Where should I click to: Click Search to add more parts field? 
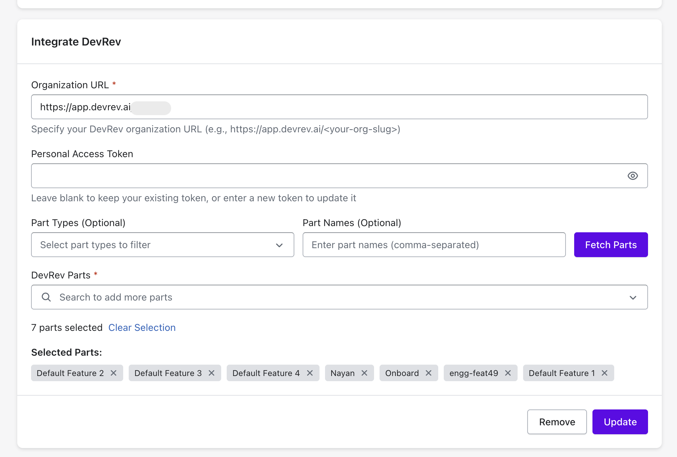[311, 297]
